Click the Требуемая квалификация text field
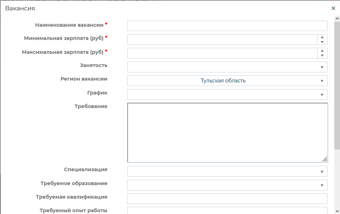This screenshot has height=214, width=340. coord(227,199)
